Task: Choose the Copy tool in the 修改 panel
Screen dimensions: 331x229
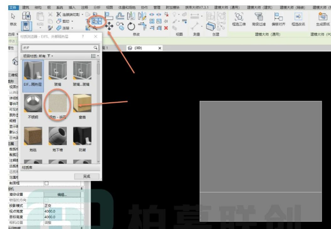Action: (120, 26)
